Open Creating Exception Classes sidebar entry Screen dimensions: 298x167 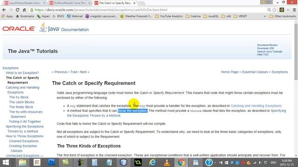click(x=23, y=148)
